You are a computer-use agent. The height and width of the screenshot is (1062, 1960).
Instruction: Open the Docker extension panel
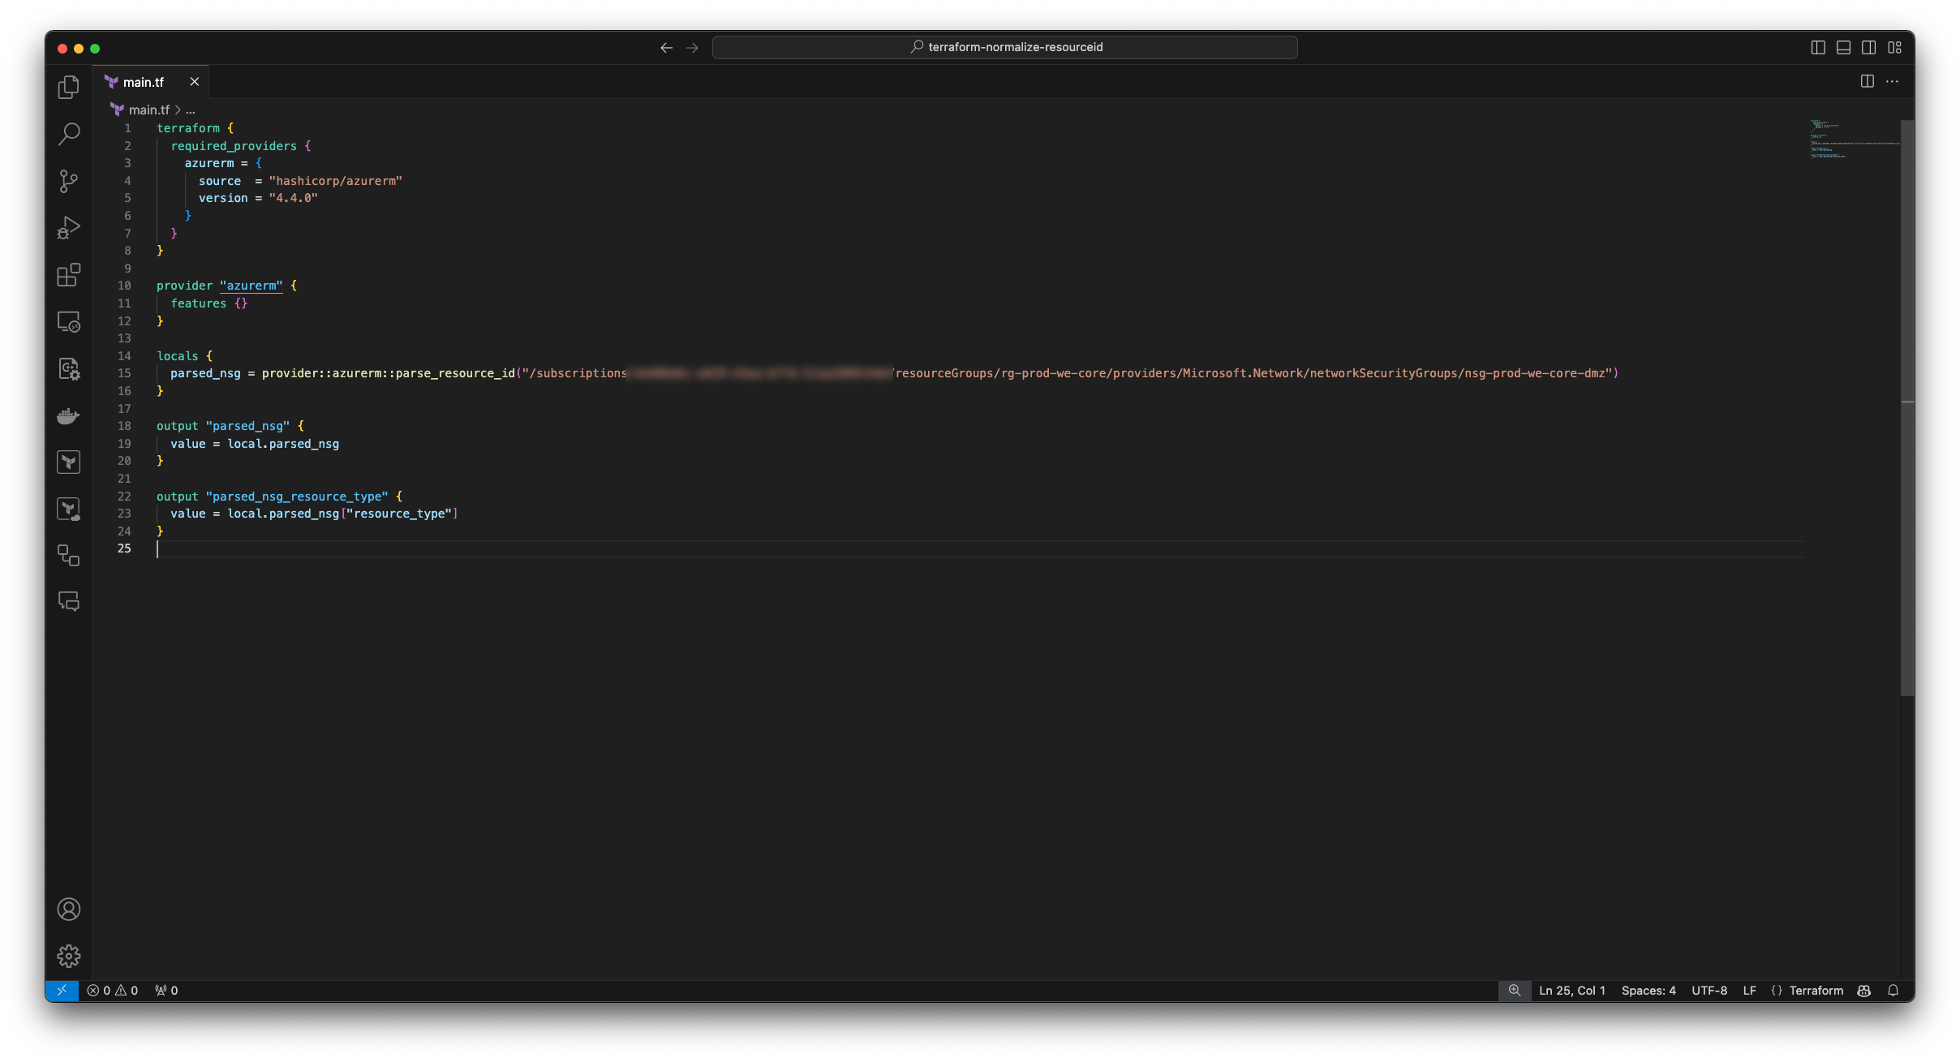pos(68,415)
